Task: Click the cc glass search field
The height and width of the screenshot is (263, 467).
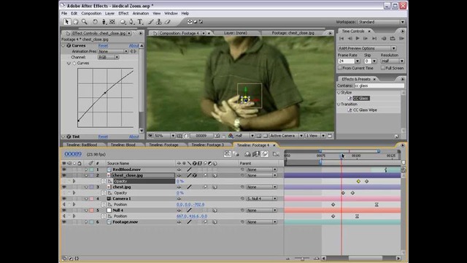Action: 379,86
